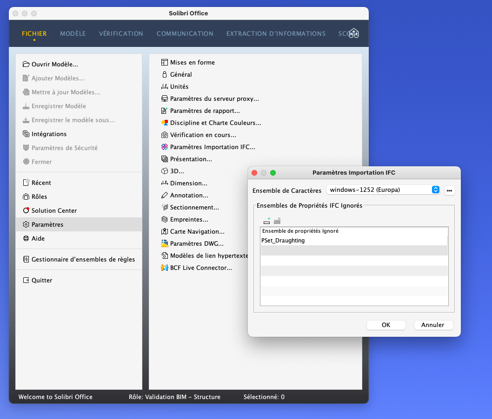The width and height of the screenshot is (492, 419).
Task: Click the Gestionnaire d'ensembles de règles icon
Action: [x=26, y=259]
